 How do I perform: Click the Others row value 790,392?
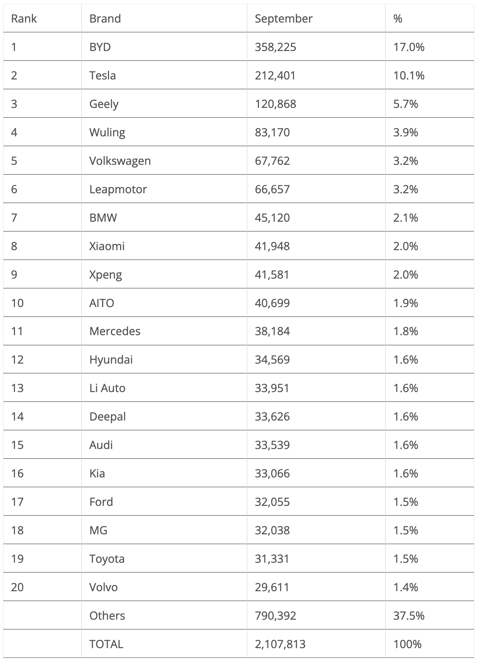click(275, 616)
